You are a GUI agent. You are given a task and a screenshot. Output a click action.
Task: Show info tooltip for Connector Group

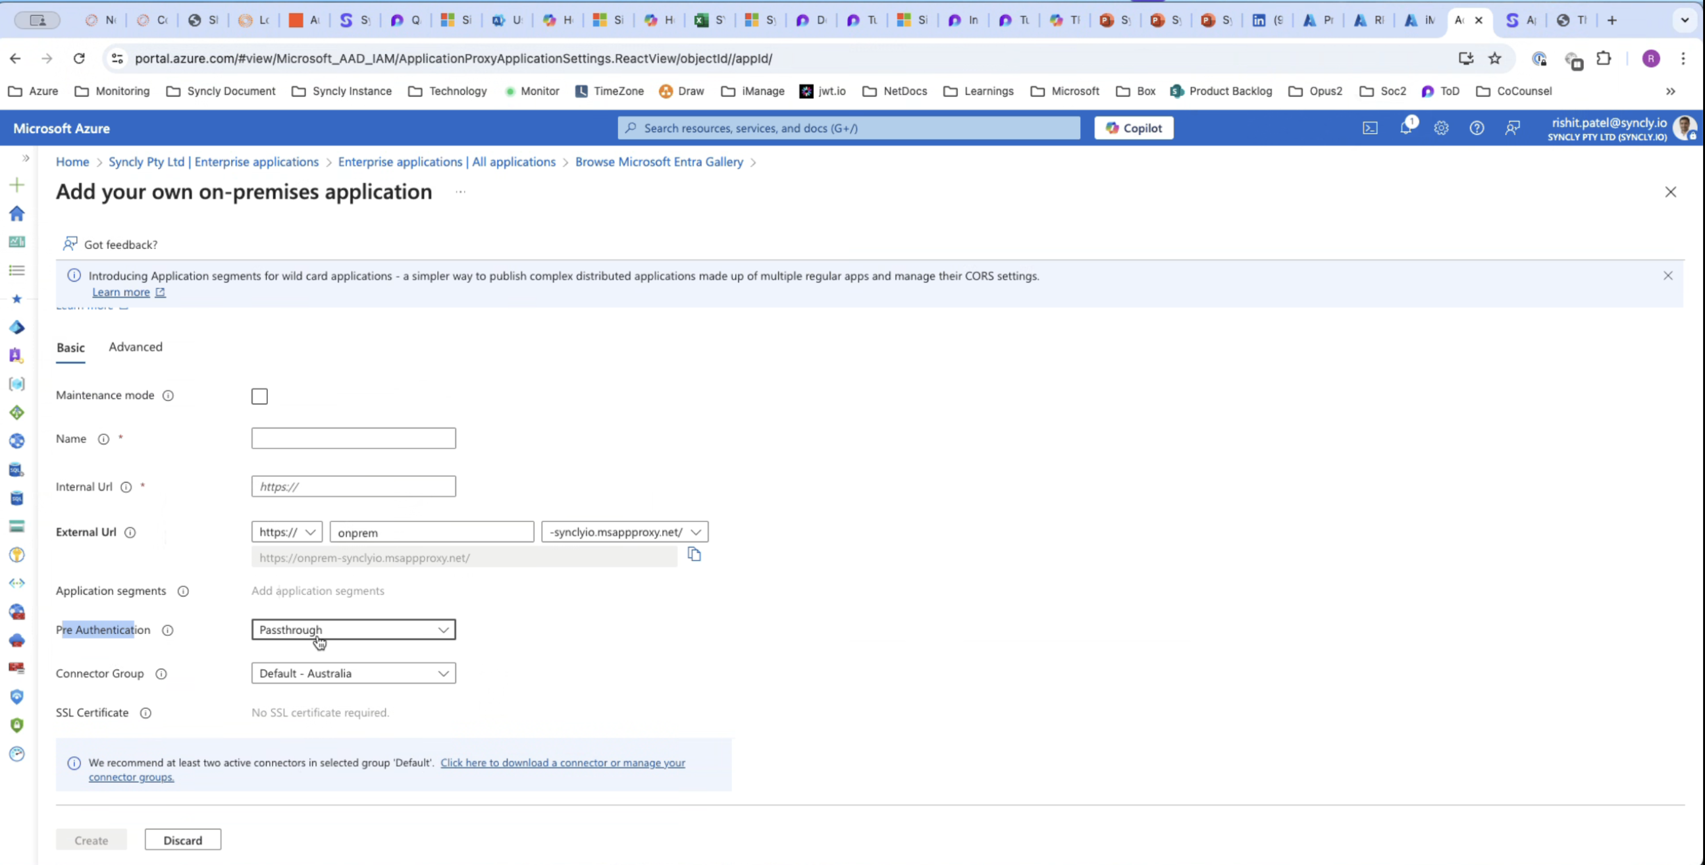pyautogui.click(x=161, y=674)
